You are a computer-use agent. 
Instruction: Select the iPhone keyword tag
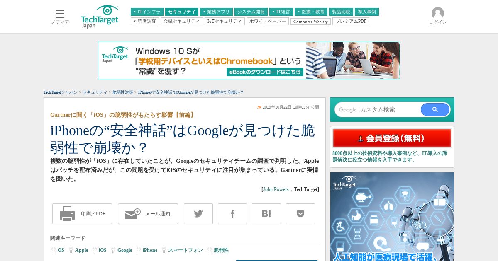point(150,250)
